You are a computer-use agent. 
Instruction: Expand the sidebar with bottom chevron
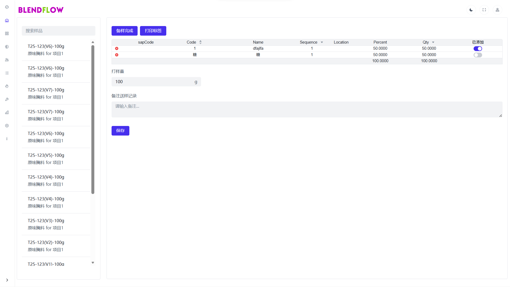[x=7, y=280]
